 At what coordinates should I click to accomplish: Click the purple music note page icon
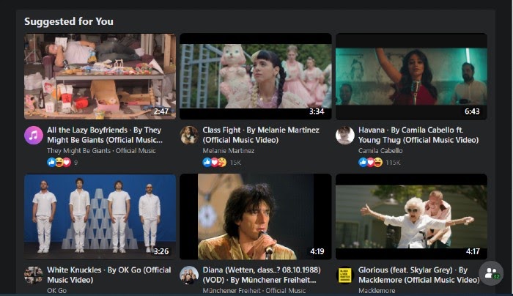tap(34, 135)
